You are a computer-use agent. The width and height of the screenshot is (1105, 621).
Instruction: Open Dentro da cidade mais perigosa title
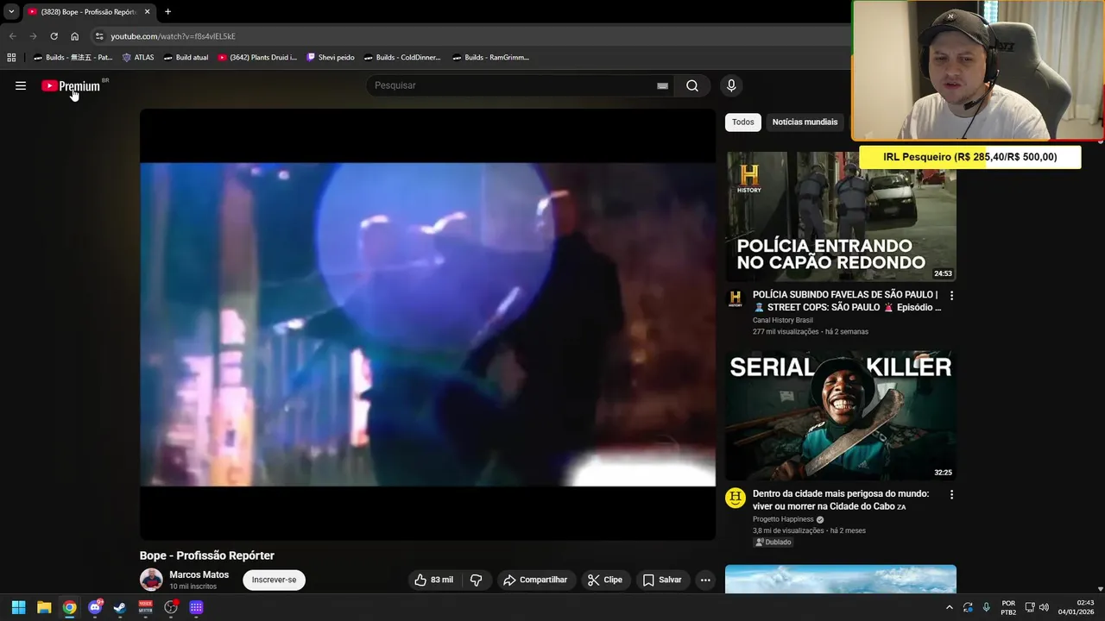click(841, 500)
